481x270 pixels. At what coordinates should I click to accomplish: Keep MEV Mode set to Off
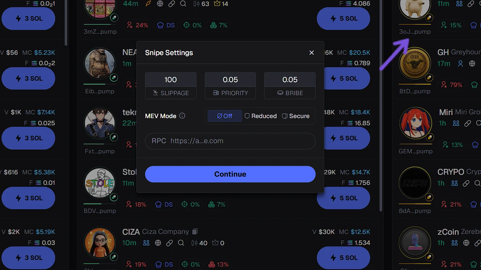(224, 116)
